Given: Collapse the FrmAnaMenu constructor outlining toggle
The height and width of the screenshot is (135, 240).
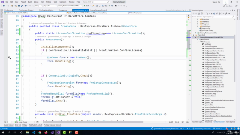Looking at the screenshot, I should click(x=22, y=40).
